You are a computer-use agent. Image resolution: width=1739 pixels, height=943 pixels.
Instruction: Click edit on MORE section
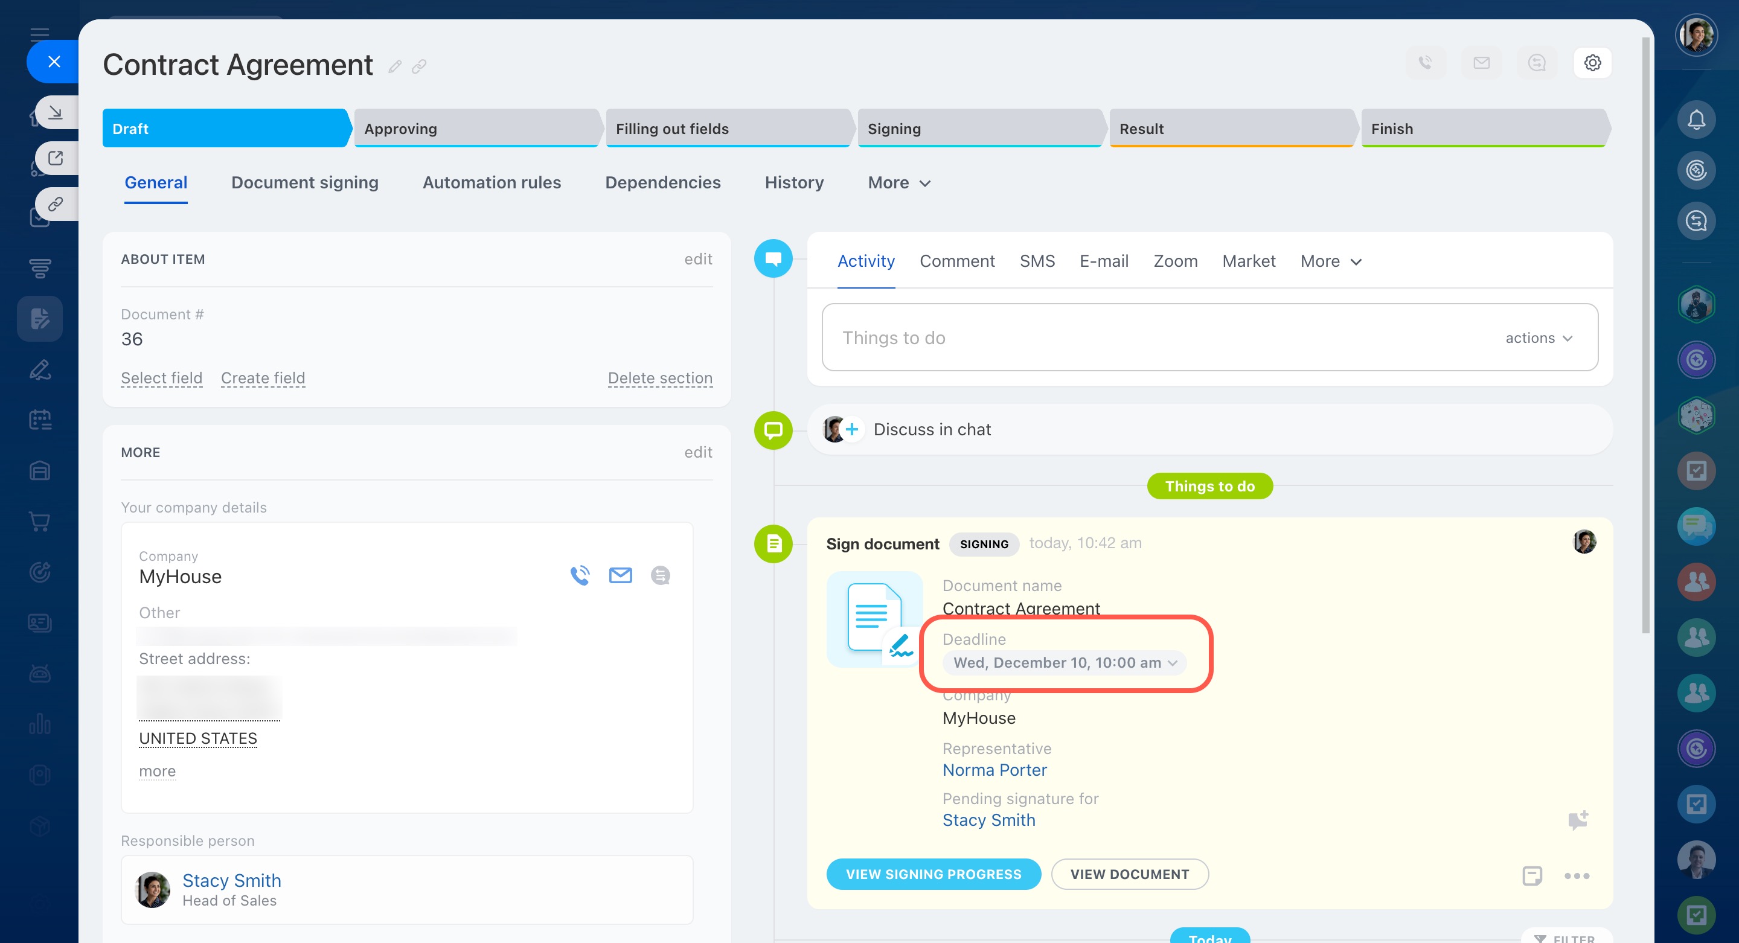tap(698, 452)
